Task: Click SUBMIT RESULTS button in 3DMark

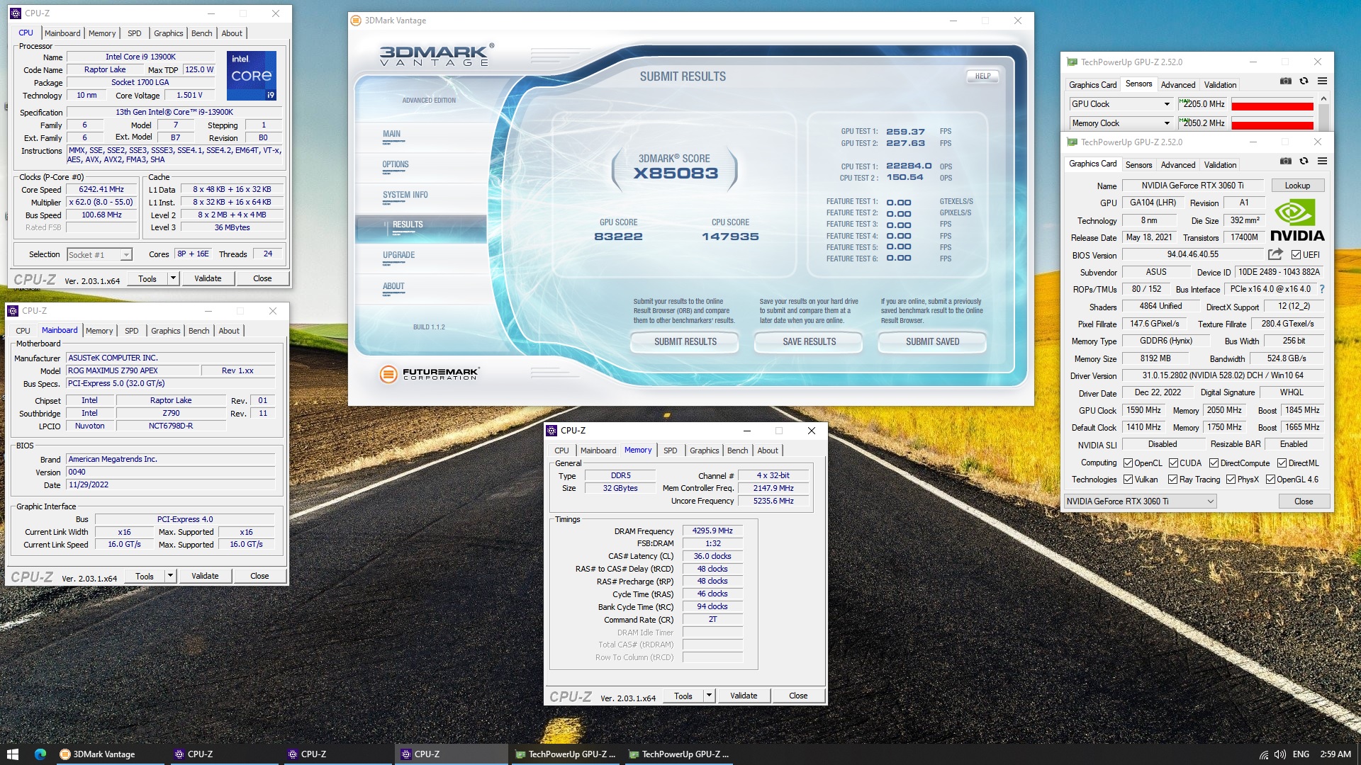Action: (685, 341)
